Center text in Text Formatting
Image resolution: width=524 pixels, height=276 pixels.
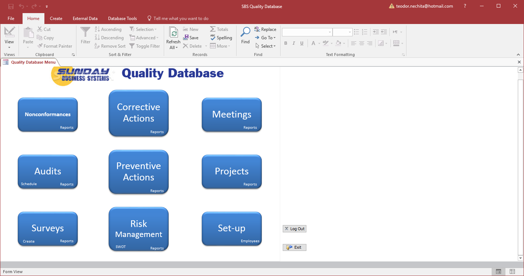pos(362,43)
